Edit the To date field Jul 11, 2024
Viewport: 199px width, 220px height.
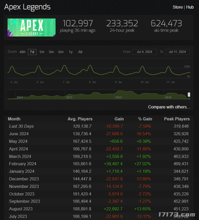177,52
